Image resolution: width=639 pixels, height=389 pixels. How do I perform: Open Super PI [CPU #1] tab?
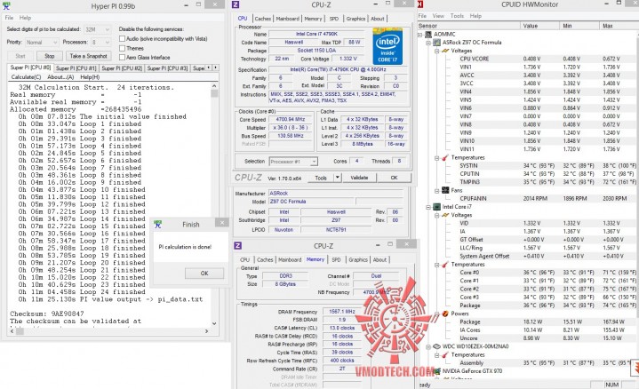[x=76, y=68]
